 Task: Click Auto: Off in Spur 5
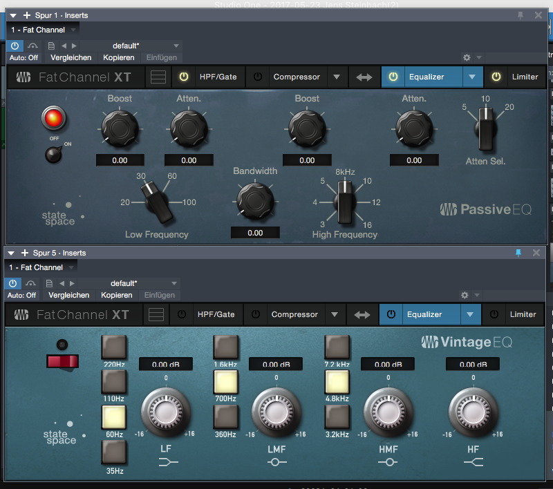tap(21, 295)
